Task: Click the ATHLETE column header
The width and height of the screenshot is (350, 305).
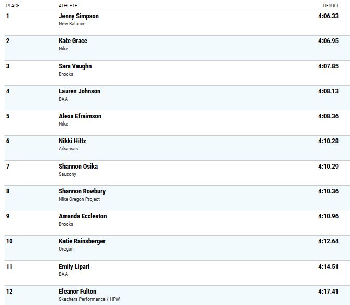Action: [x=68, y=6]
